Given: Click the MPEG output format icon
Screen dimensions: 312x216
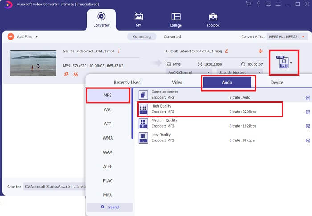Looking at the screenshot, I should (x=282, y=62).
